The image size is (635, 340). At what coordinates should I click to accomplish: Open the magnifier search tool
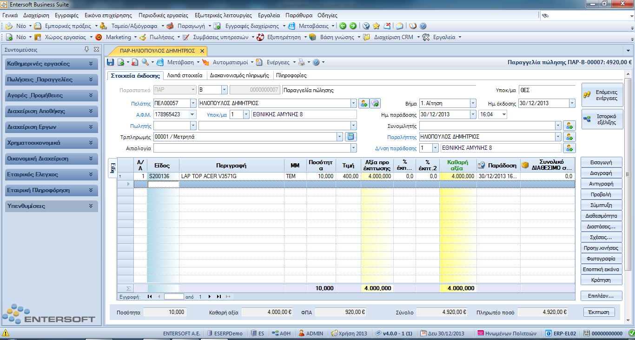pyautogui.click(x=145, y=62)
